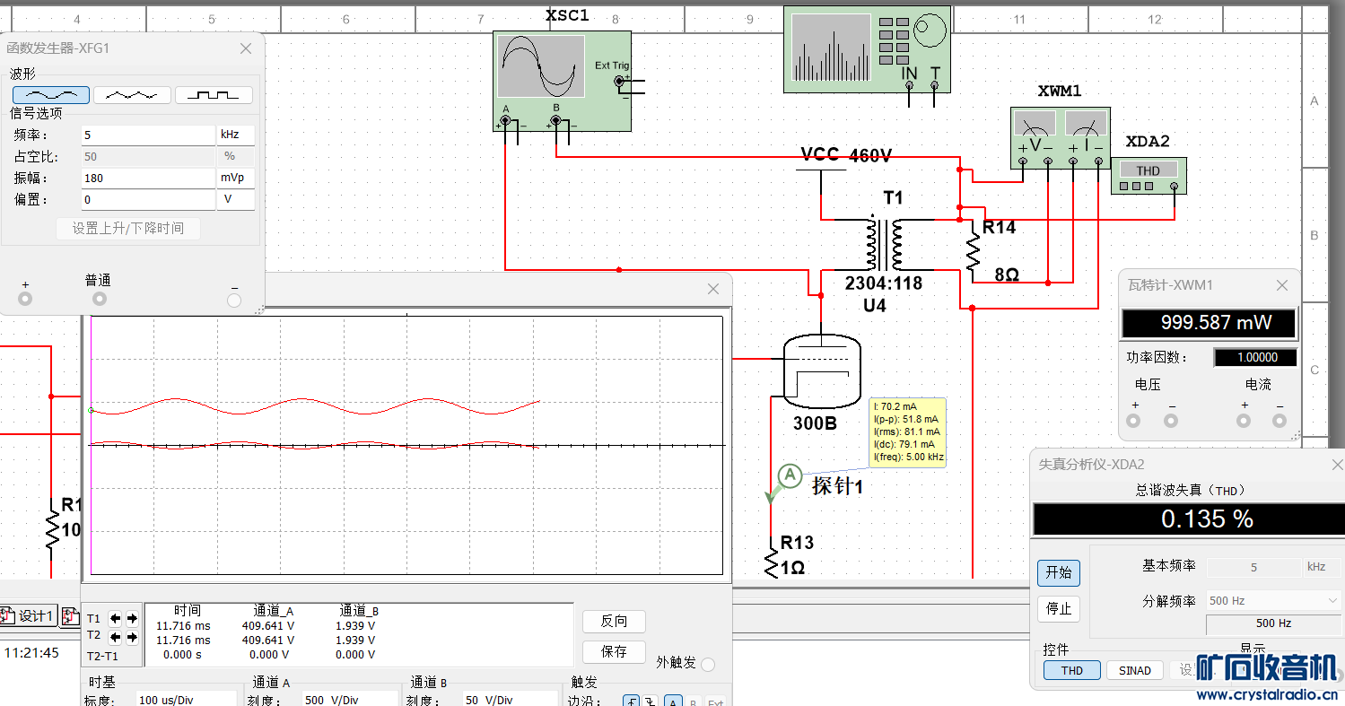Select the sine wave waveform button

point(51,95)
